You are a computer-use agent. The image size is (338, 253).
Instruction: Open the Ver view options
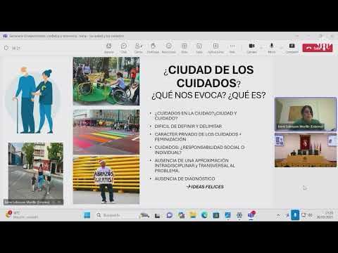[184, 48]
